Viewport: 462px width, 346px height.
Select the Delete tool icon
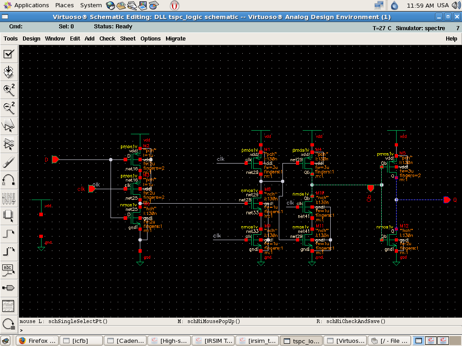[9, 162]
